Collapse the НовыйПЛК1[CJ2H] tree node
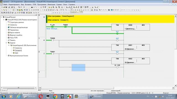 pyautogui.click(x=4, y=20)
